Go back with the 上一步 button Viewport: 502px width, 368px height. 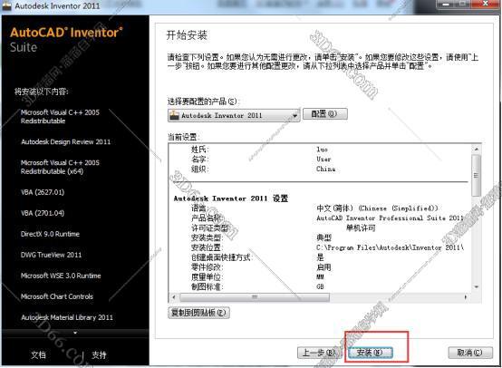[319, 353]
